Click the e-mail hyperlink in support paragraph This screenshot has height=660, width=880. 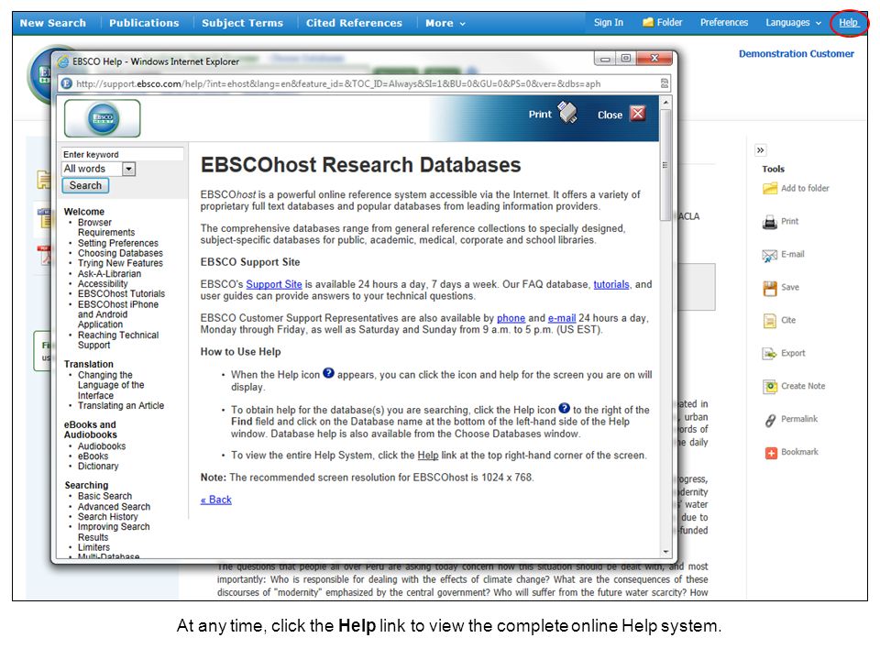tap(562, 318)
